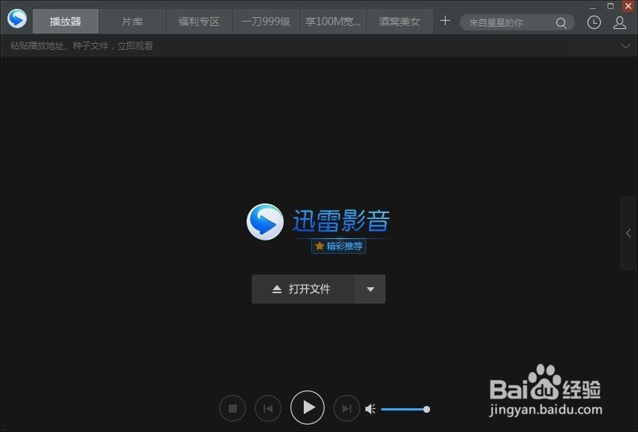
Task: Open the dropdown beside 打开文件
Action: (371, 289)
